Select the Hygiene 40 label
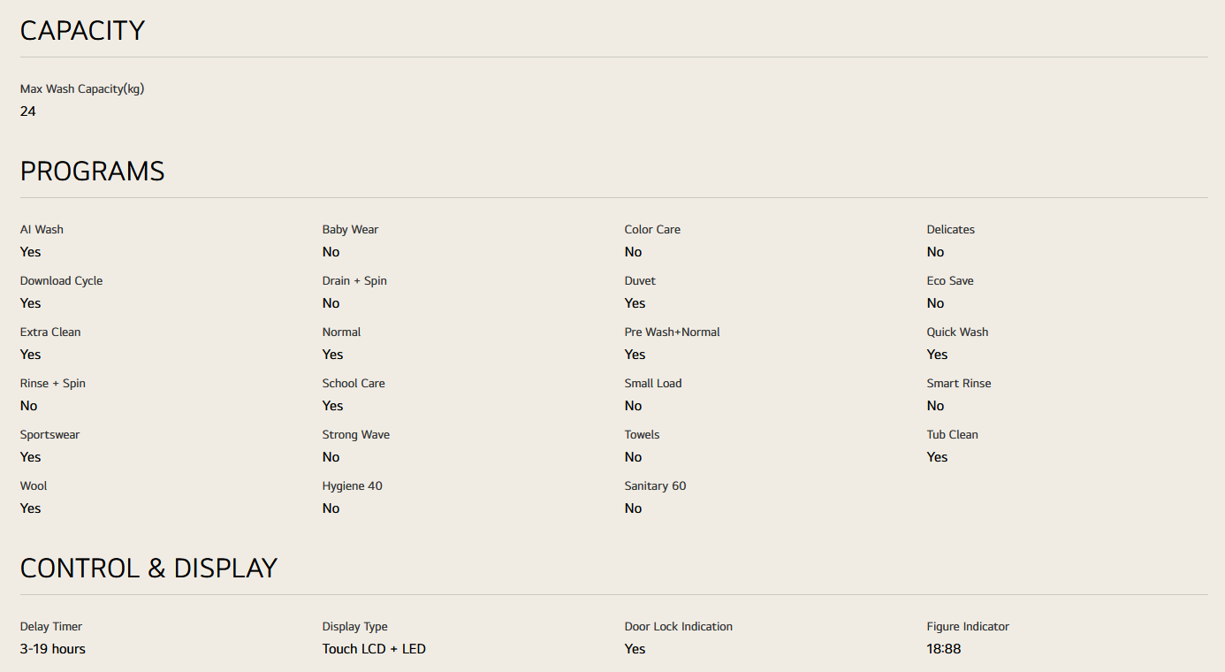Image resolution: width=1225 pixels, height=672 pixels. tap(352, 485)
